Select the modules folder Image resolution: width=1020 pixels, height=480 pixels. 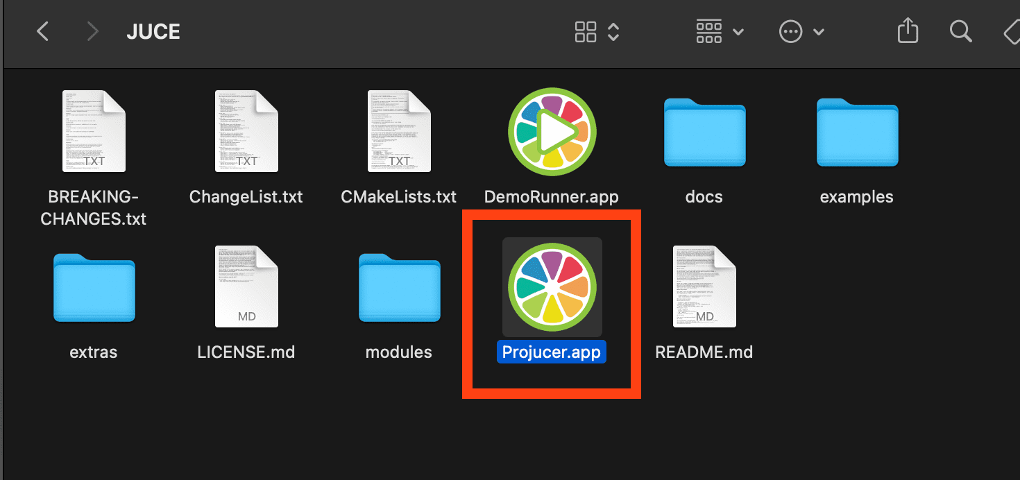pyautogui.click(x=399, y=287)
